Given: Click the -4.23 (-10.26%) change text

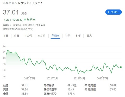Looking at the screenshot, I should pos(13,20).
